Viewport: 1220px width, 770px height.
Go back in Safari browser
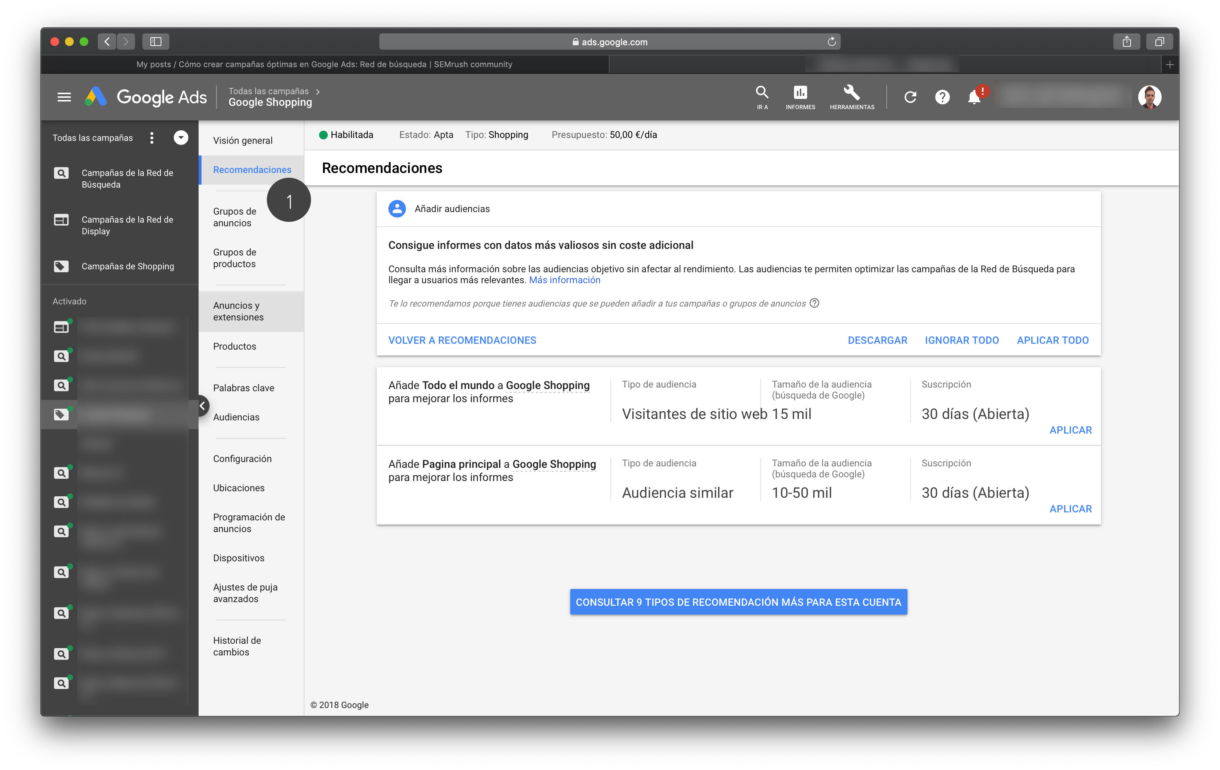[x=107, y=42]
